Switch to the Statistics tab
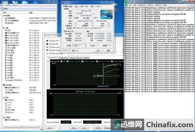 (86, 58)
